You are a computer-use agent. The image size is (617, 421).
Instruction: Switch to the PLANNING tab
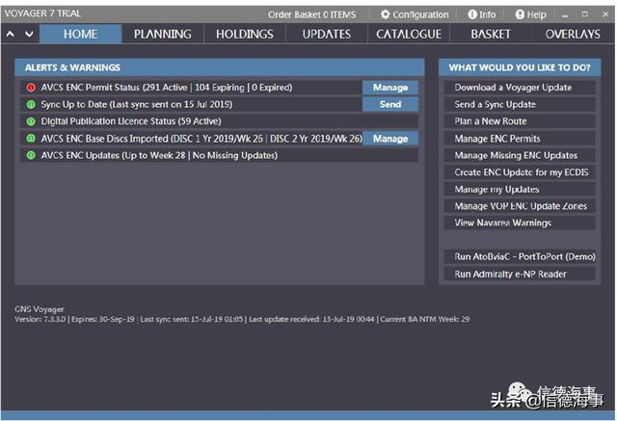click(163, 34)
